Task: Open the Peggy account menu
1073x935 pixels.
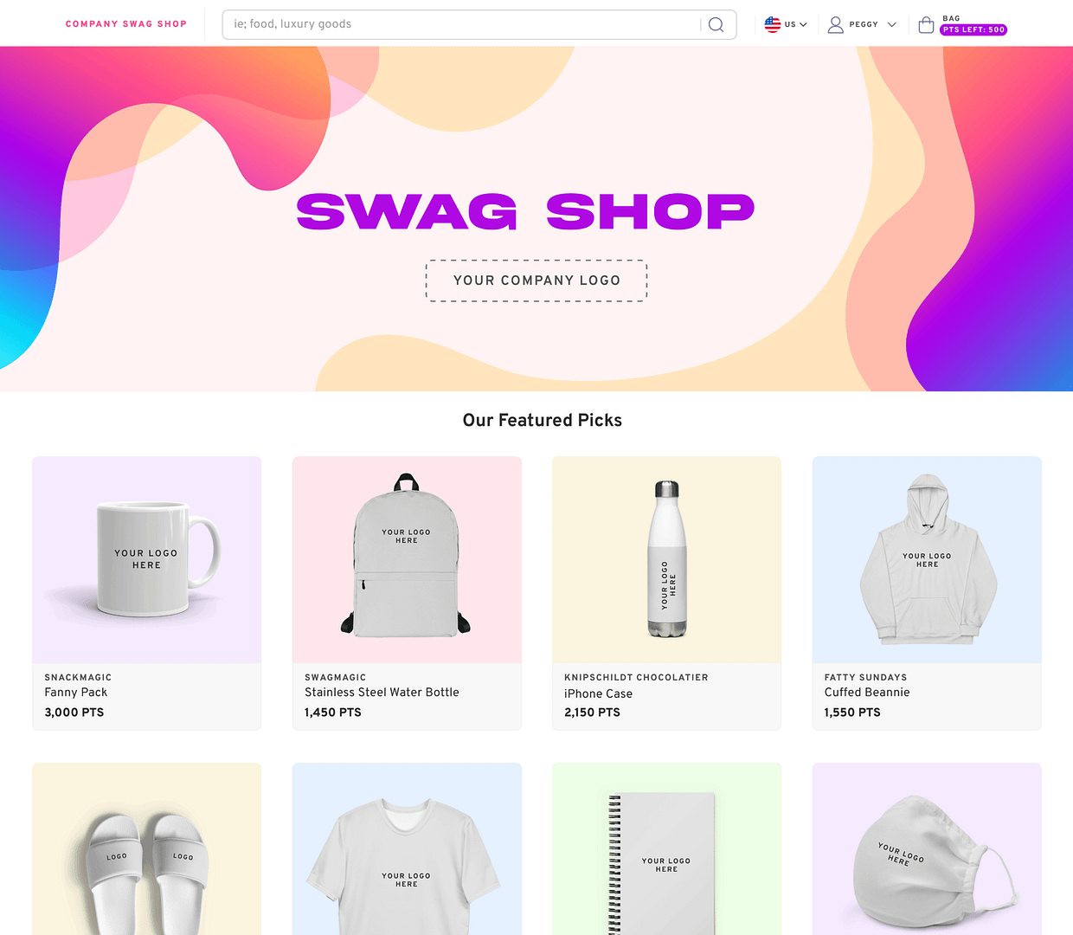Action: tap(862, 24)
